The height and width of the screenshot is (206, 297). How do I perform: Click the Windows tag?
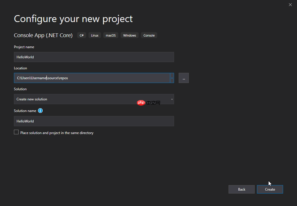pos(130,35)
